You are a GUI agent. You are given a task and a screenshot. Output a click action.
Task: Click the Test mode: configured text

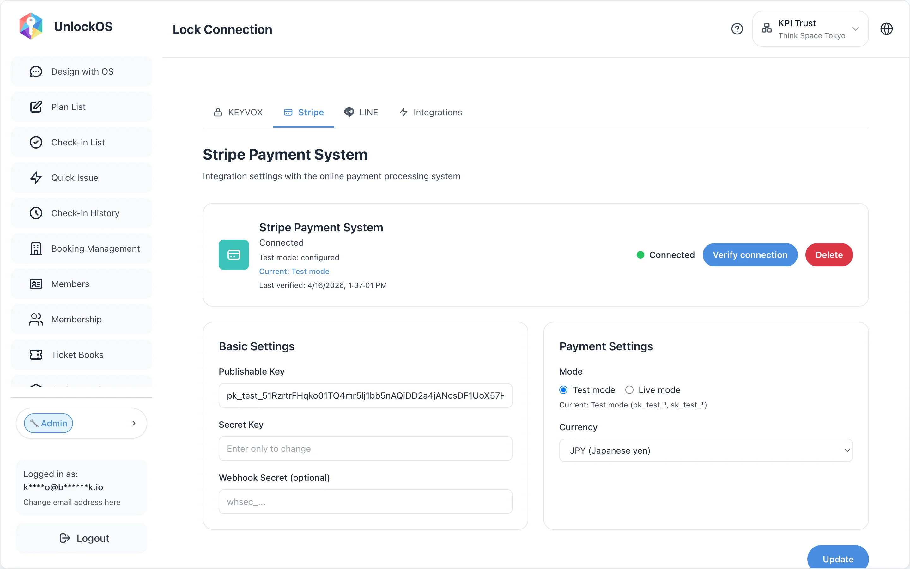click(299, 257)
